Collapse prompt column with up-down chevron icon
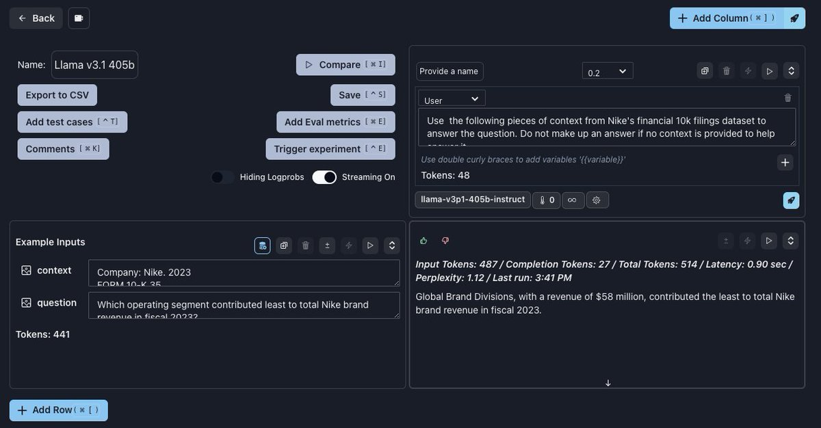Viewport: 821px width, 428px height. pos(792,71)
